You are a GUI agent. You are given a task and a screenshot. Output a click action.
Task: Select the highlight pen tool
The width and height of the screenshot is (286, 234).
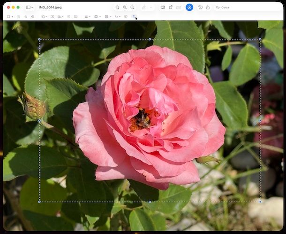144,8
